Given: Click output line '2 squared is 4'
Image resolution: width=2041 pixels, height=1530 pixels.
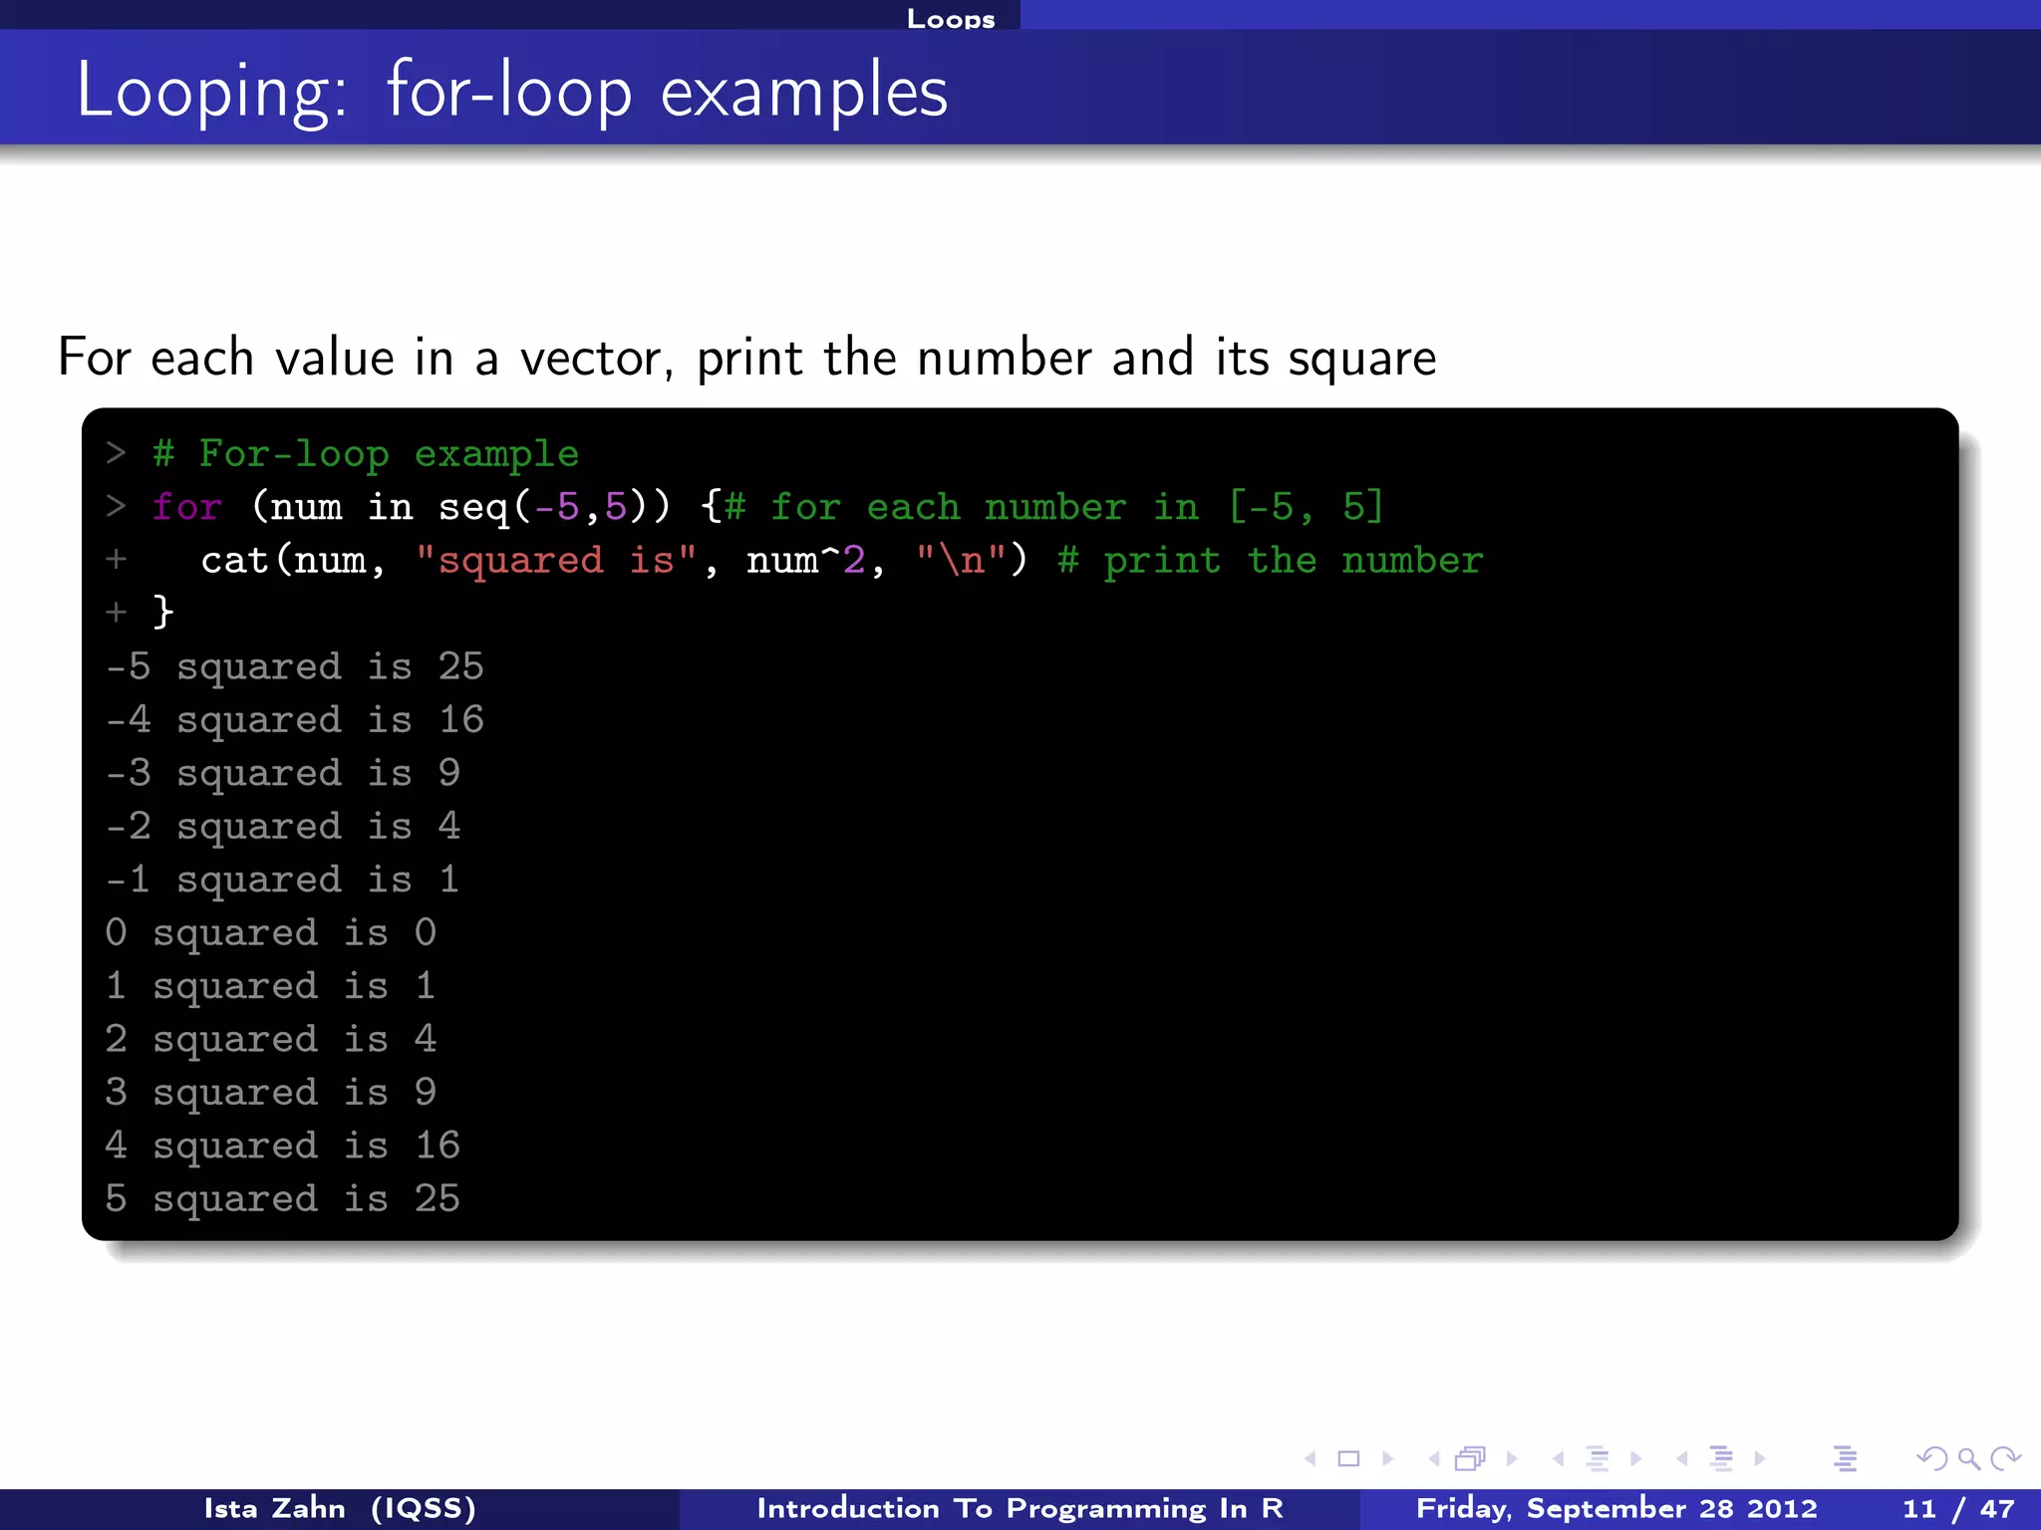Looking at the screenshot, I should (x=271, y=1040).
